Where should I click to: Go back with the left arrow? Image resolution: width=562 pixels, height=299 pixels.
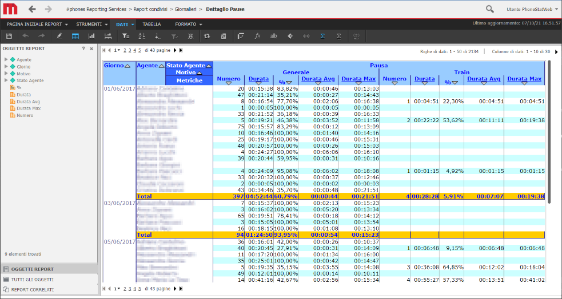point(32,9)
